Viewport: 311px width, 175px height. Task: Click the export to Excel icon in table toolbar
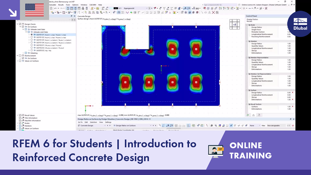(x=193, y=126)
